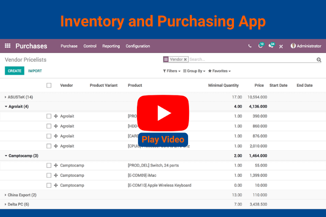Open the Configuration menu

pos(137,46)
